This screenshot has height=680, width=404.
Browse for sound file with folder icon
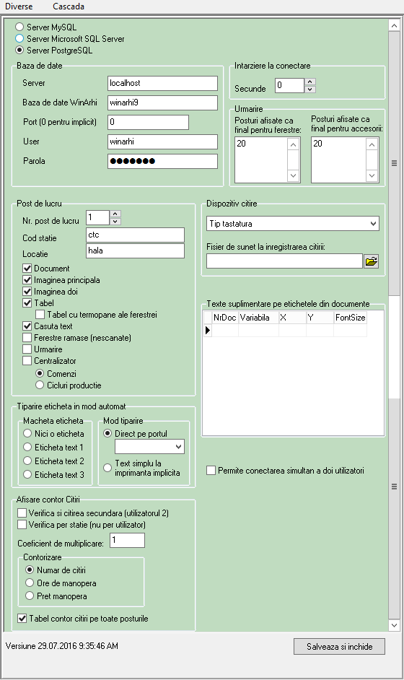point(371,261)
